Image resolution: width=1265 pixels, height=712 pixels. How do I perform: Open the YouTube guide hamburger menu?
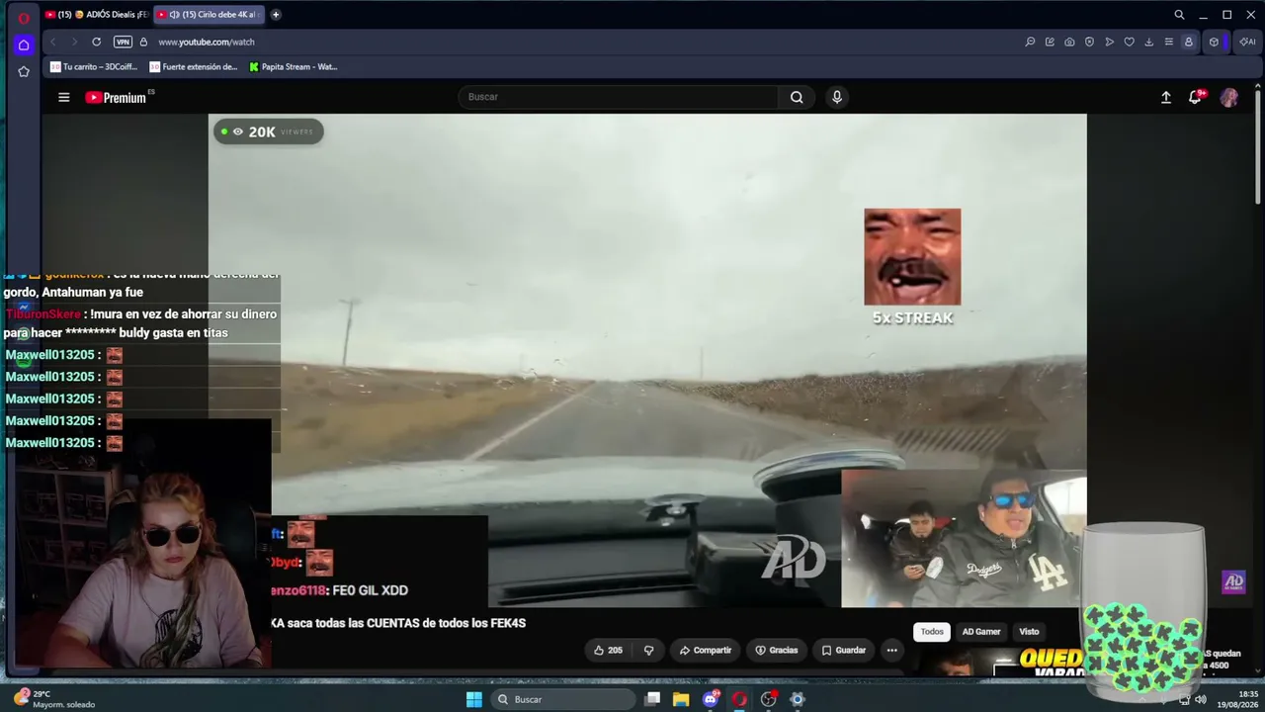coord(64,97)
